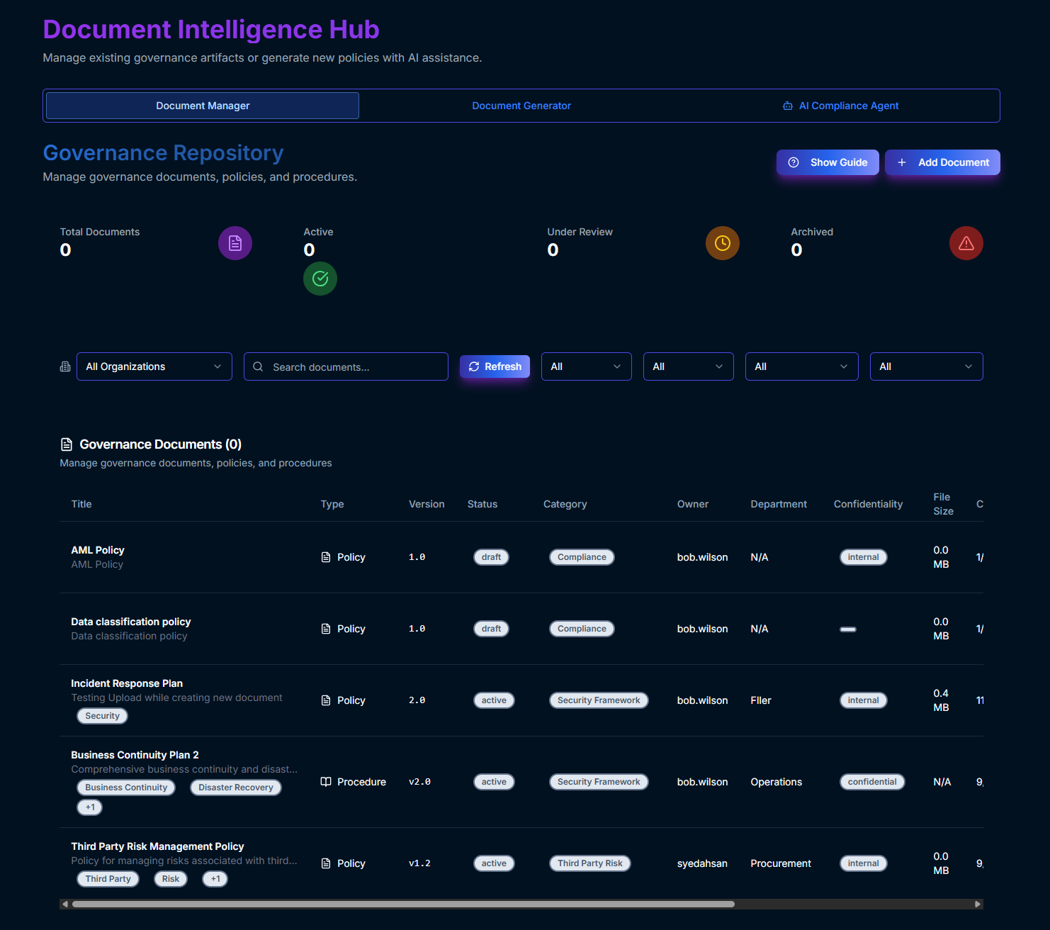Click the document icon beside Governance Documents heading
This screenshot has height=930, width=1050.
tap(67, 444)
